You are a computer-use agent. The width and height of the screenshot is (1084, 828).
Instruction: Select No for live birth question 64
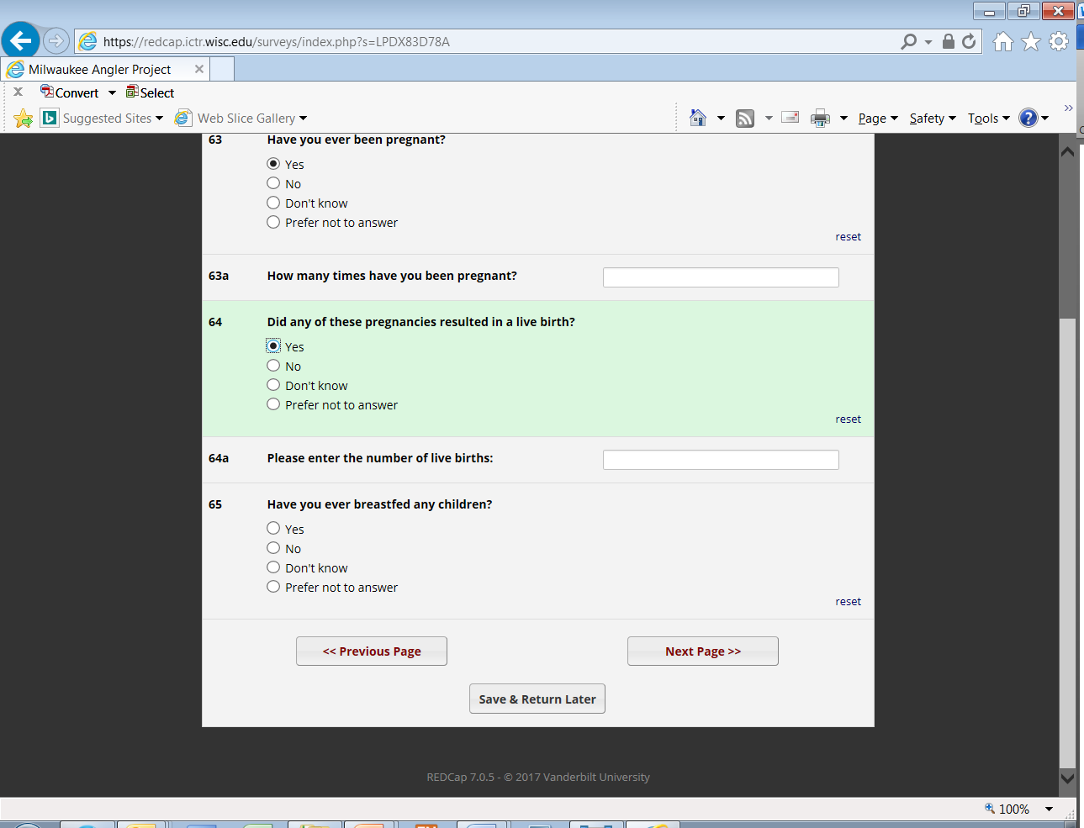(x=273, y=366)
